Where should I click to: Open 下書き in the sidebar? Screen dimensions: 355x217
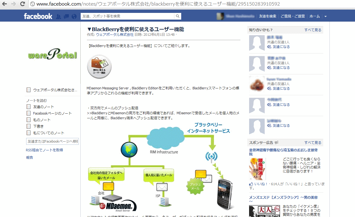tap(38, 126)
